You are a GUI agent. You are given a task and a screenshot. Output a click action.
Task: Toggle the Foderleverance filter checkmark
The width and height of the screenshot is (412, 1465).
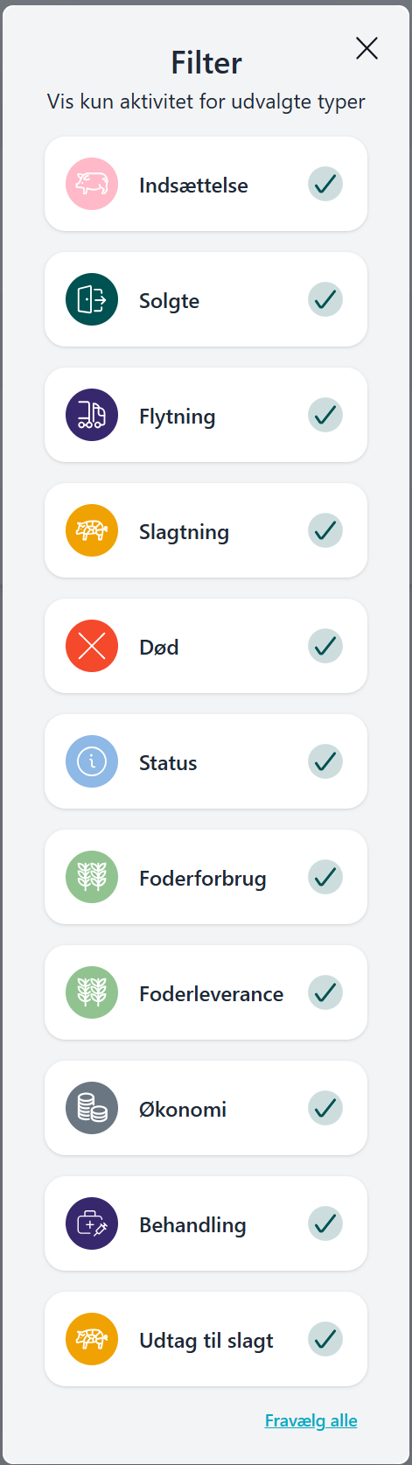pyautogui.click(x=325, y=992)
